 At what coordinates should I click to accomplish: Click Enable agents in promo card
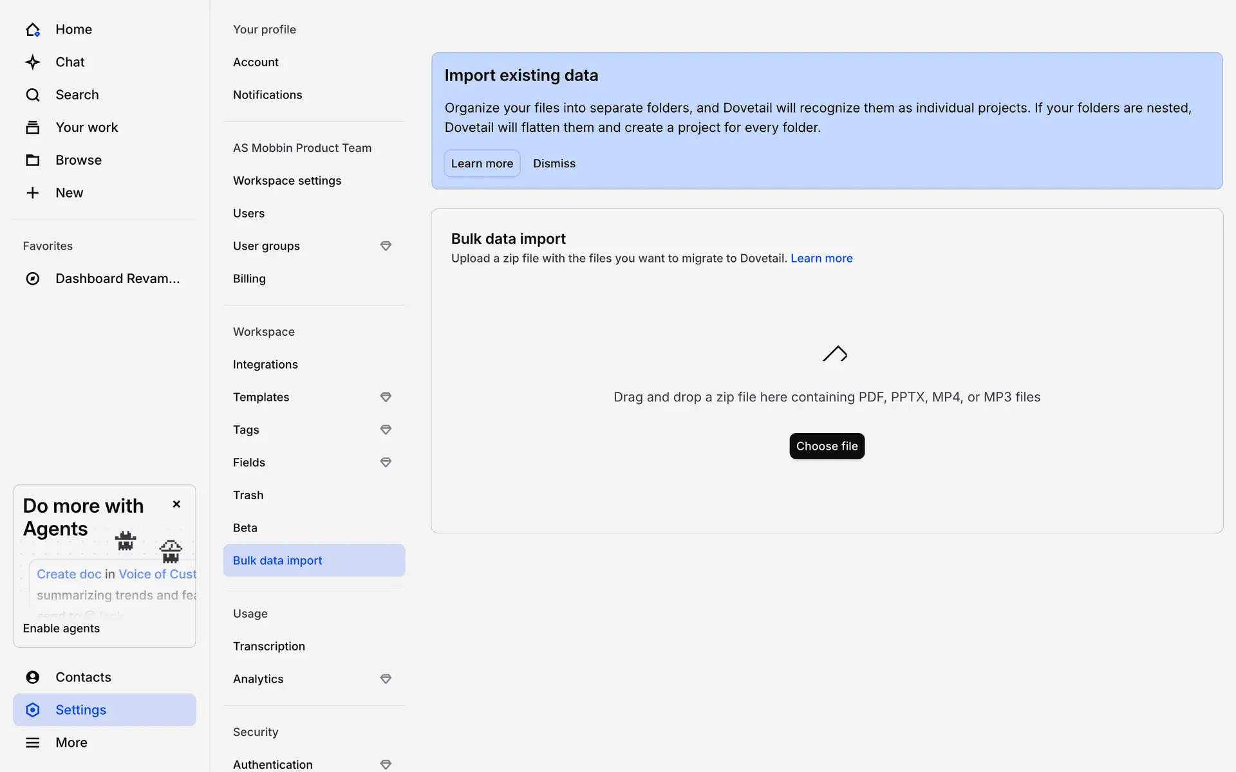pyautogui.click(x=61, y=629)
